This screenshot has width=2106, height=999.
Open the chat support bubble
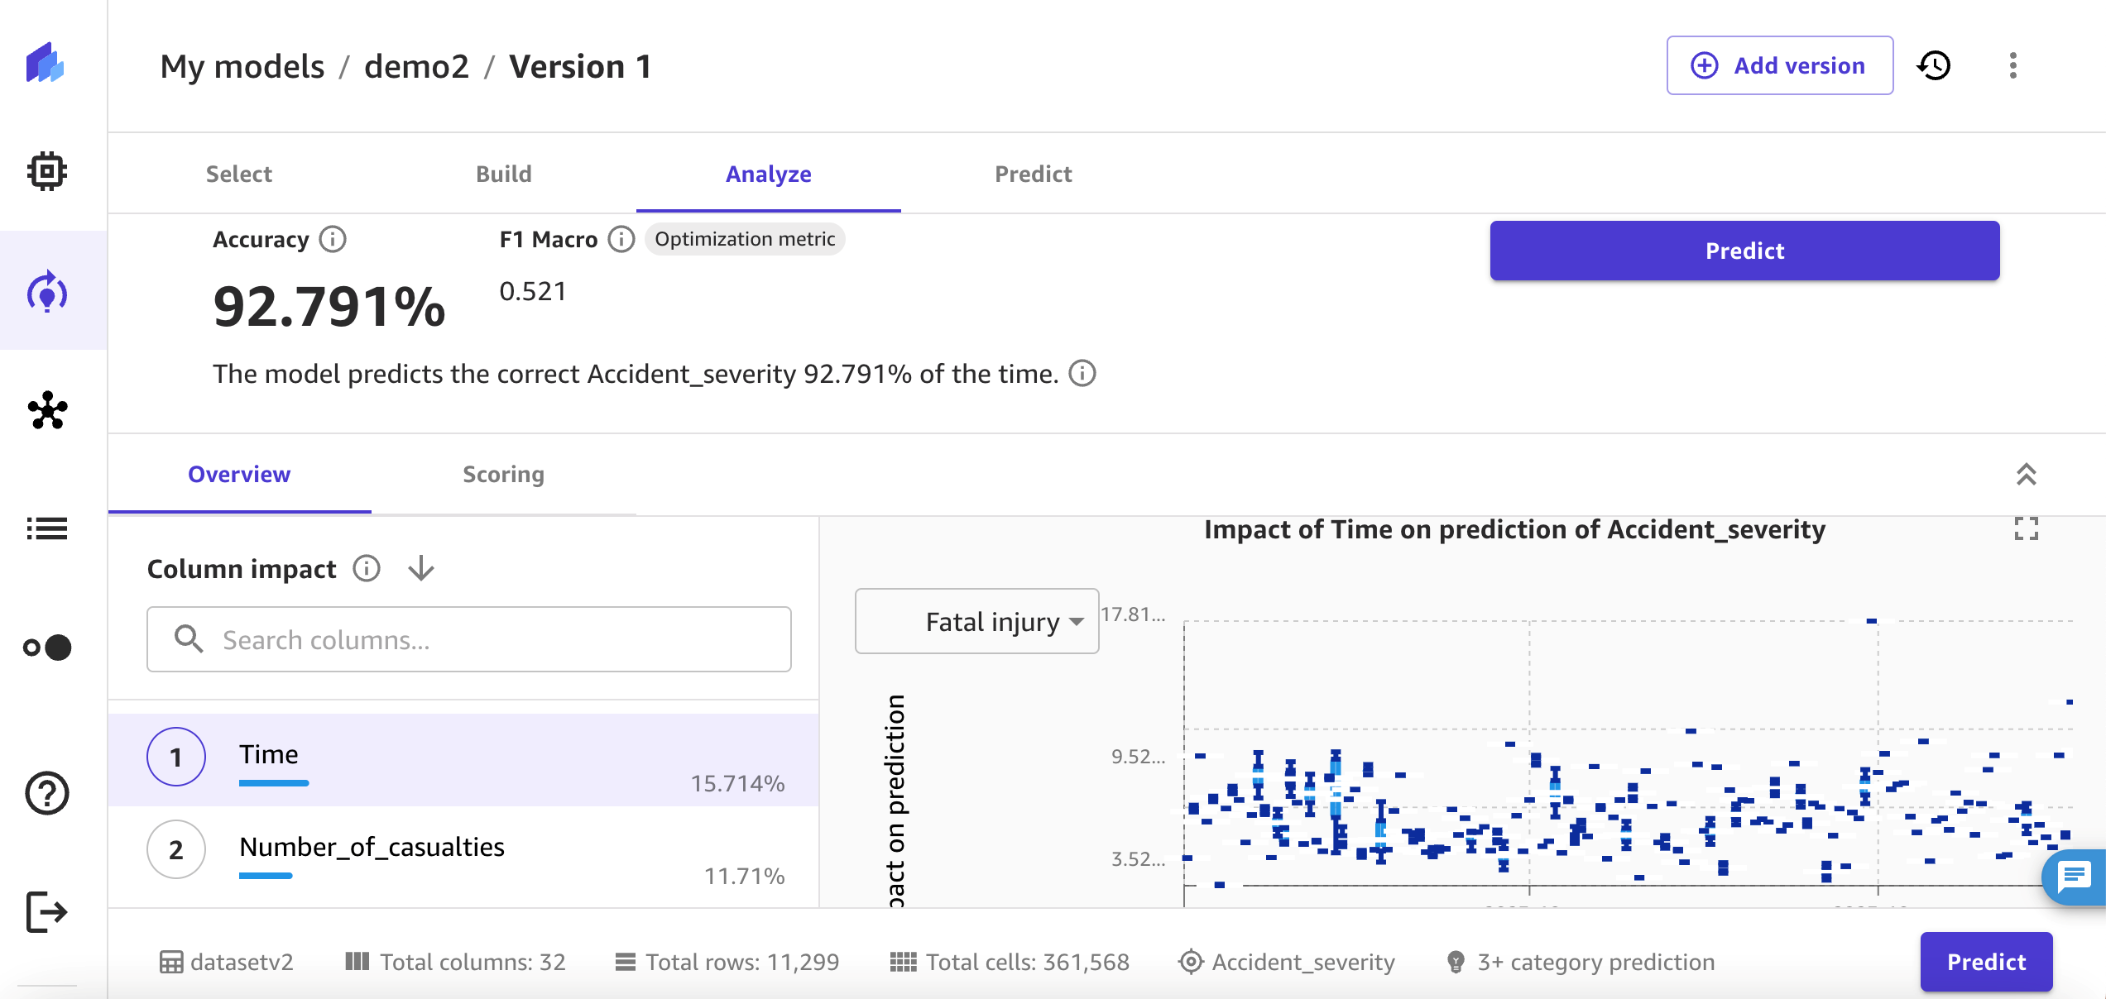pyautogui.click(x=2075, y=876)
